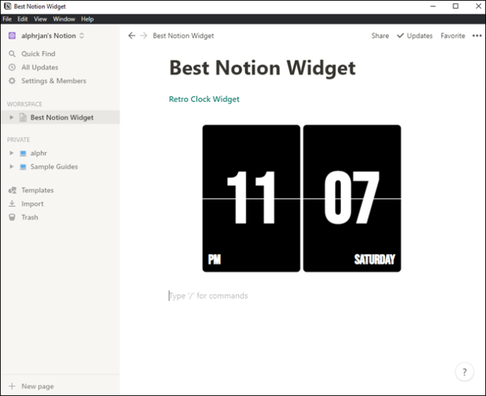Click the WORKSPACE section header
This screenshot has height=396, width=486.
click(25, 104)
